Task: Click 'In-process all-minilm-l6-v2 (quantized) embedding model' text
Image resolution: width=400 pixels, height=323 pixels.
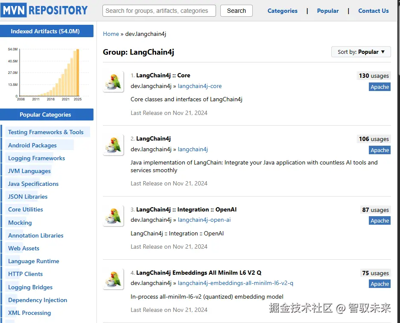Action: (207, 297)
